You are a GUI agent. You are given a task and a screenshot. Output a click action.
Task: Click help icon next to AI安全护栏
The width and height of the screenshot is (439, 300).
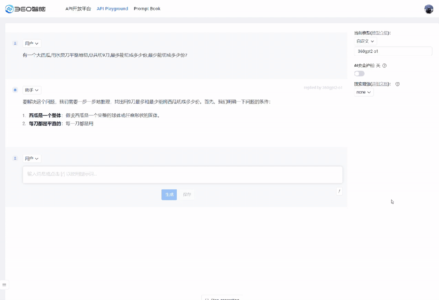tap(385, 65)
